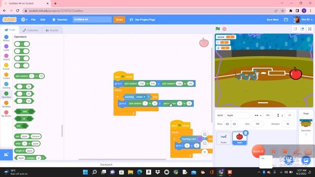Open a new browser tab
This screenshot has height=177, width=315.
point(55,3)
